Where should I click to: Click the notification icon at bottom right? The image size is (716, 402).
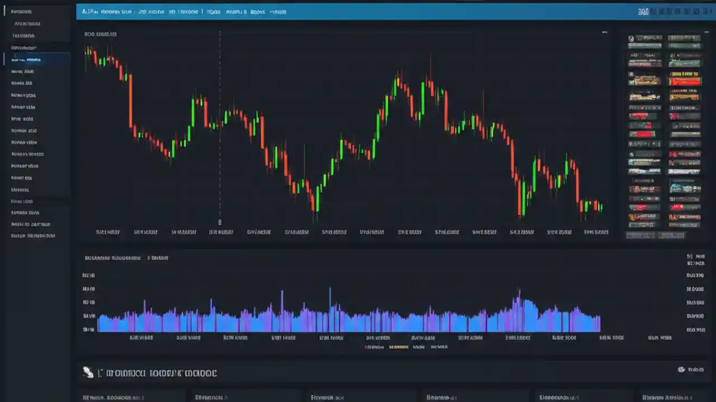(681, 370)
